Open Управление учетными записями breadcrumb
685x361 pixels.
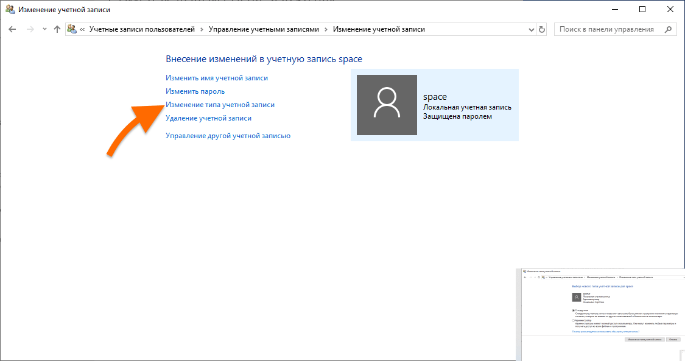click(264, 29)
